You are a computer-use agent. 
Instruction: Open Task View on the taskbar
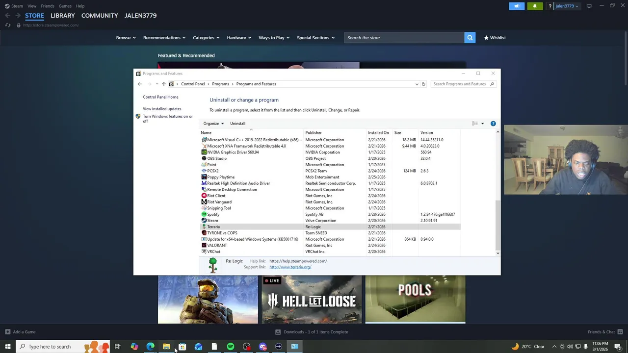[x=118, y=347]
